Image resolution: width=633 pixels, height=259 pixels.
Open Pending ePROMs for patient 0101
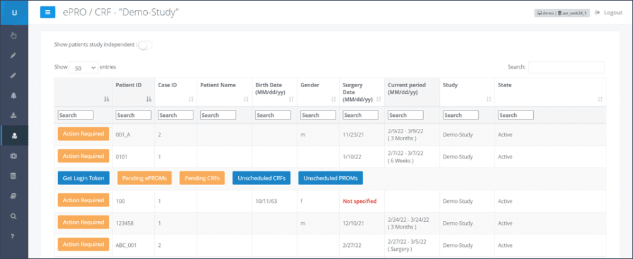145,178
